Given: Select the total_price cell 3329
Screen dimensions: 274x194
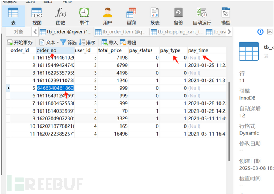Looking at the screenshot, I should click(x=113, y=118).
